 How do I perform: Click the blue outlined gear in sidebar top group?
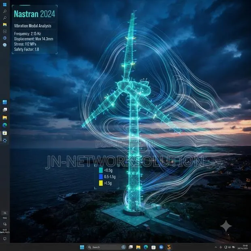click(5, 38)
